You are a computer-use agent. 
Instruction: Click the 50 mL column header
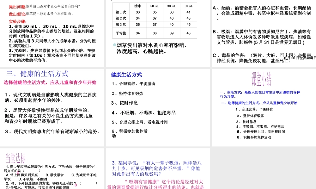coord(155,6)
